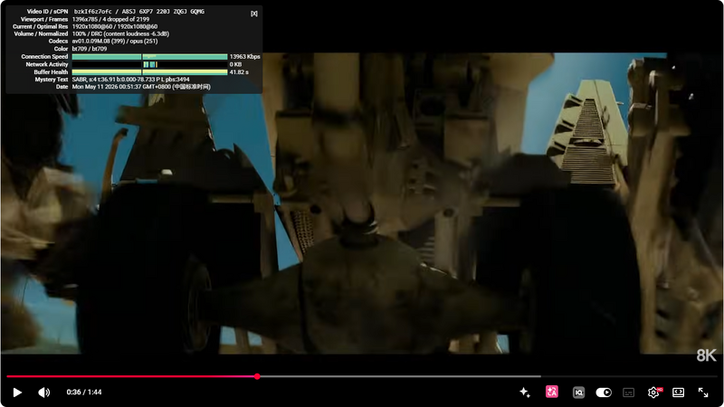
Task: Enter fullscreen with the arrows icon
Action: point(703,393)
